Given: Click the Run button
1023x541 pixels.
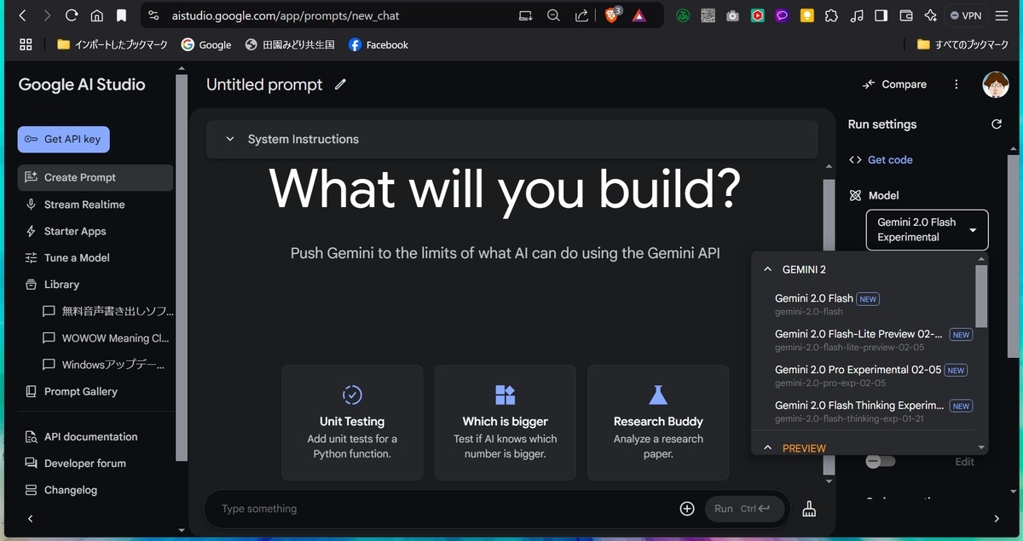Looking at the screenshot, I should [744, 509].
